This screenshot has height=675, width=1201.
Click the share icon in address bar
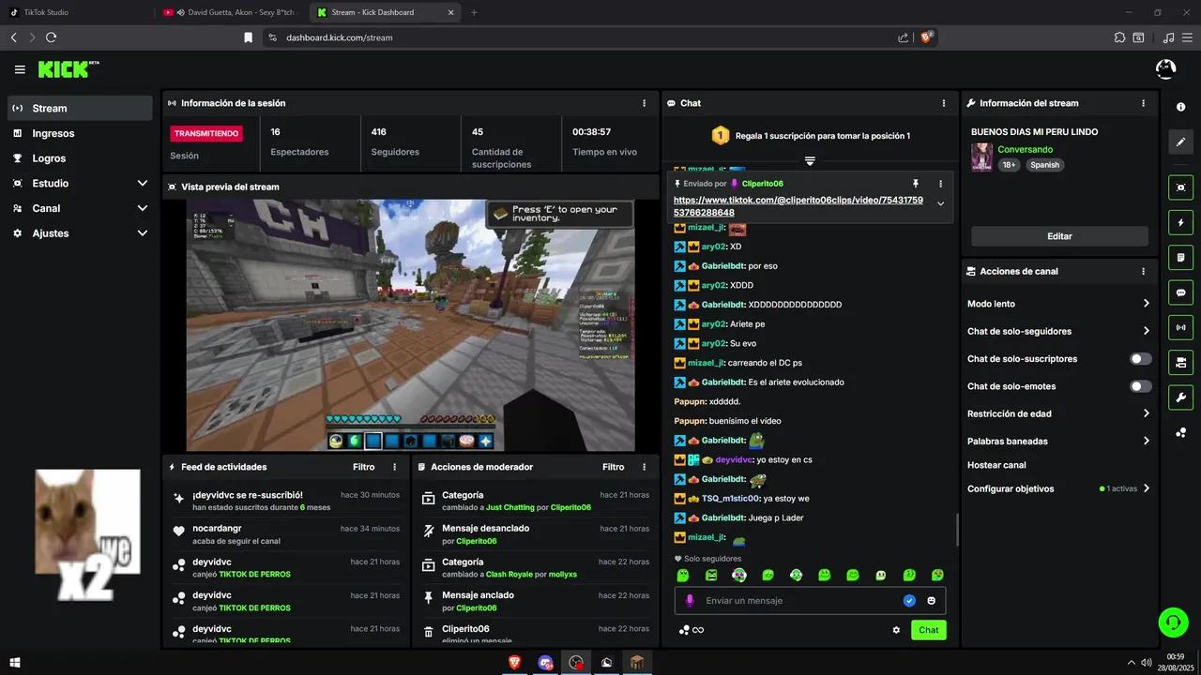point(903,37)
